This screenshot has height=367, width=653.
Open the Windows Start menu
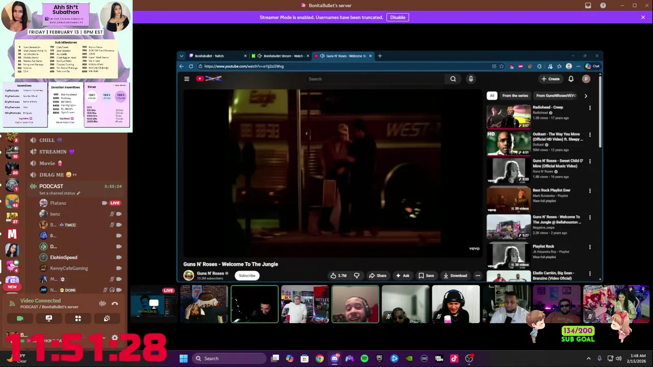point(184,358)
